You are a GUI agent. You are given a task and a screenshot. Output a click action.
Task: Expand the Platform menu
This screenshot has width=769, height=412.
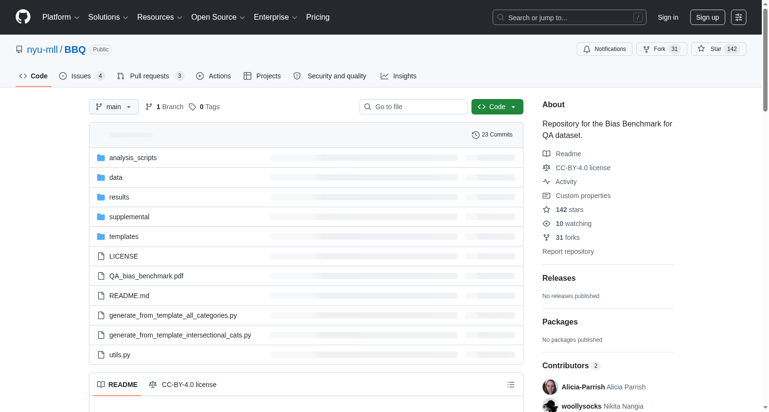[61, 17]
